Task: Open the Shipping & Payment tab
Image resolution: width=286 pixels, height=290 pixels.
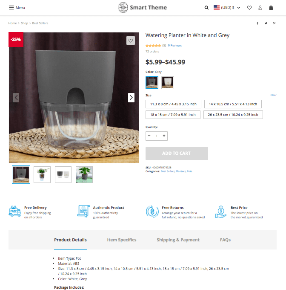Action: (x=178, y=240)
